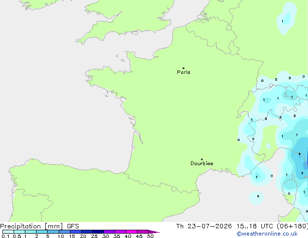The height and width of the screenshot is (238, 308).
Task: Select the 20–25 mm legend swatch
Action: [87, 232]
